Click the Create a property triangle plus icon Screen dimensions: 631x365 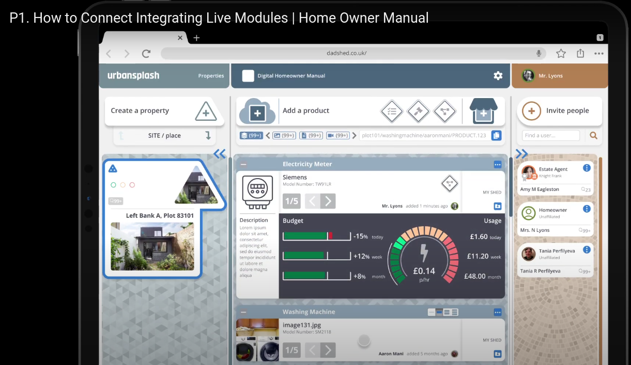point(206,111)
